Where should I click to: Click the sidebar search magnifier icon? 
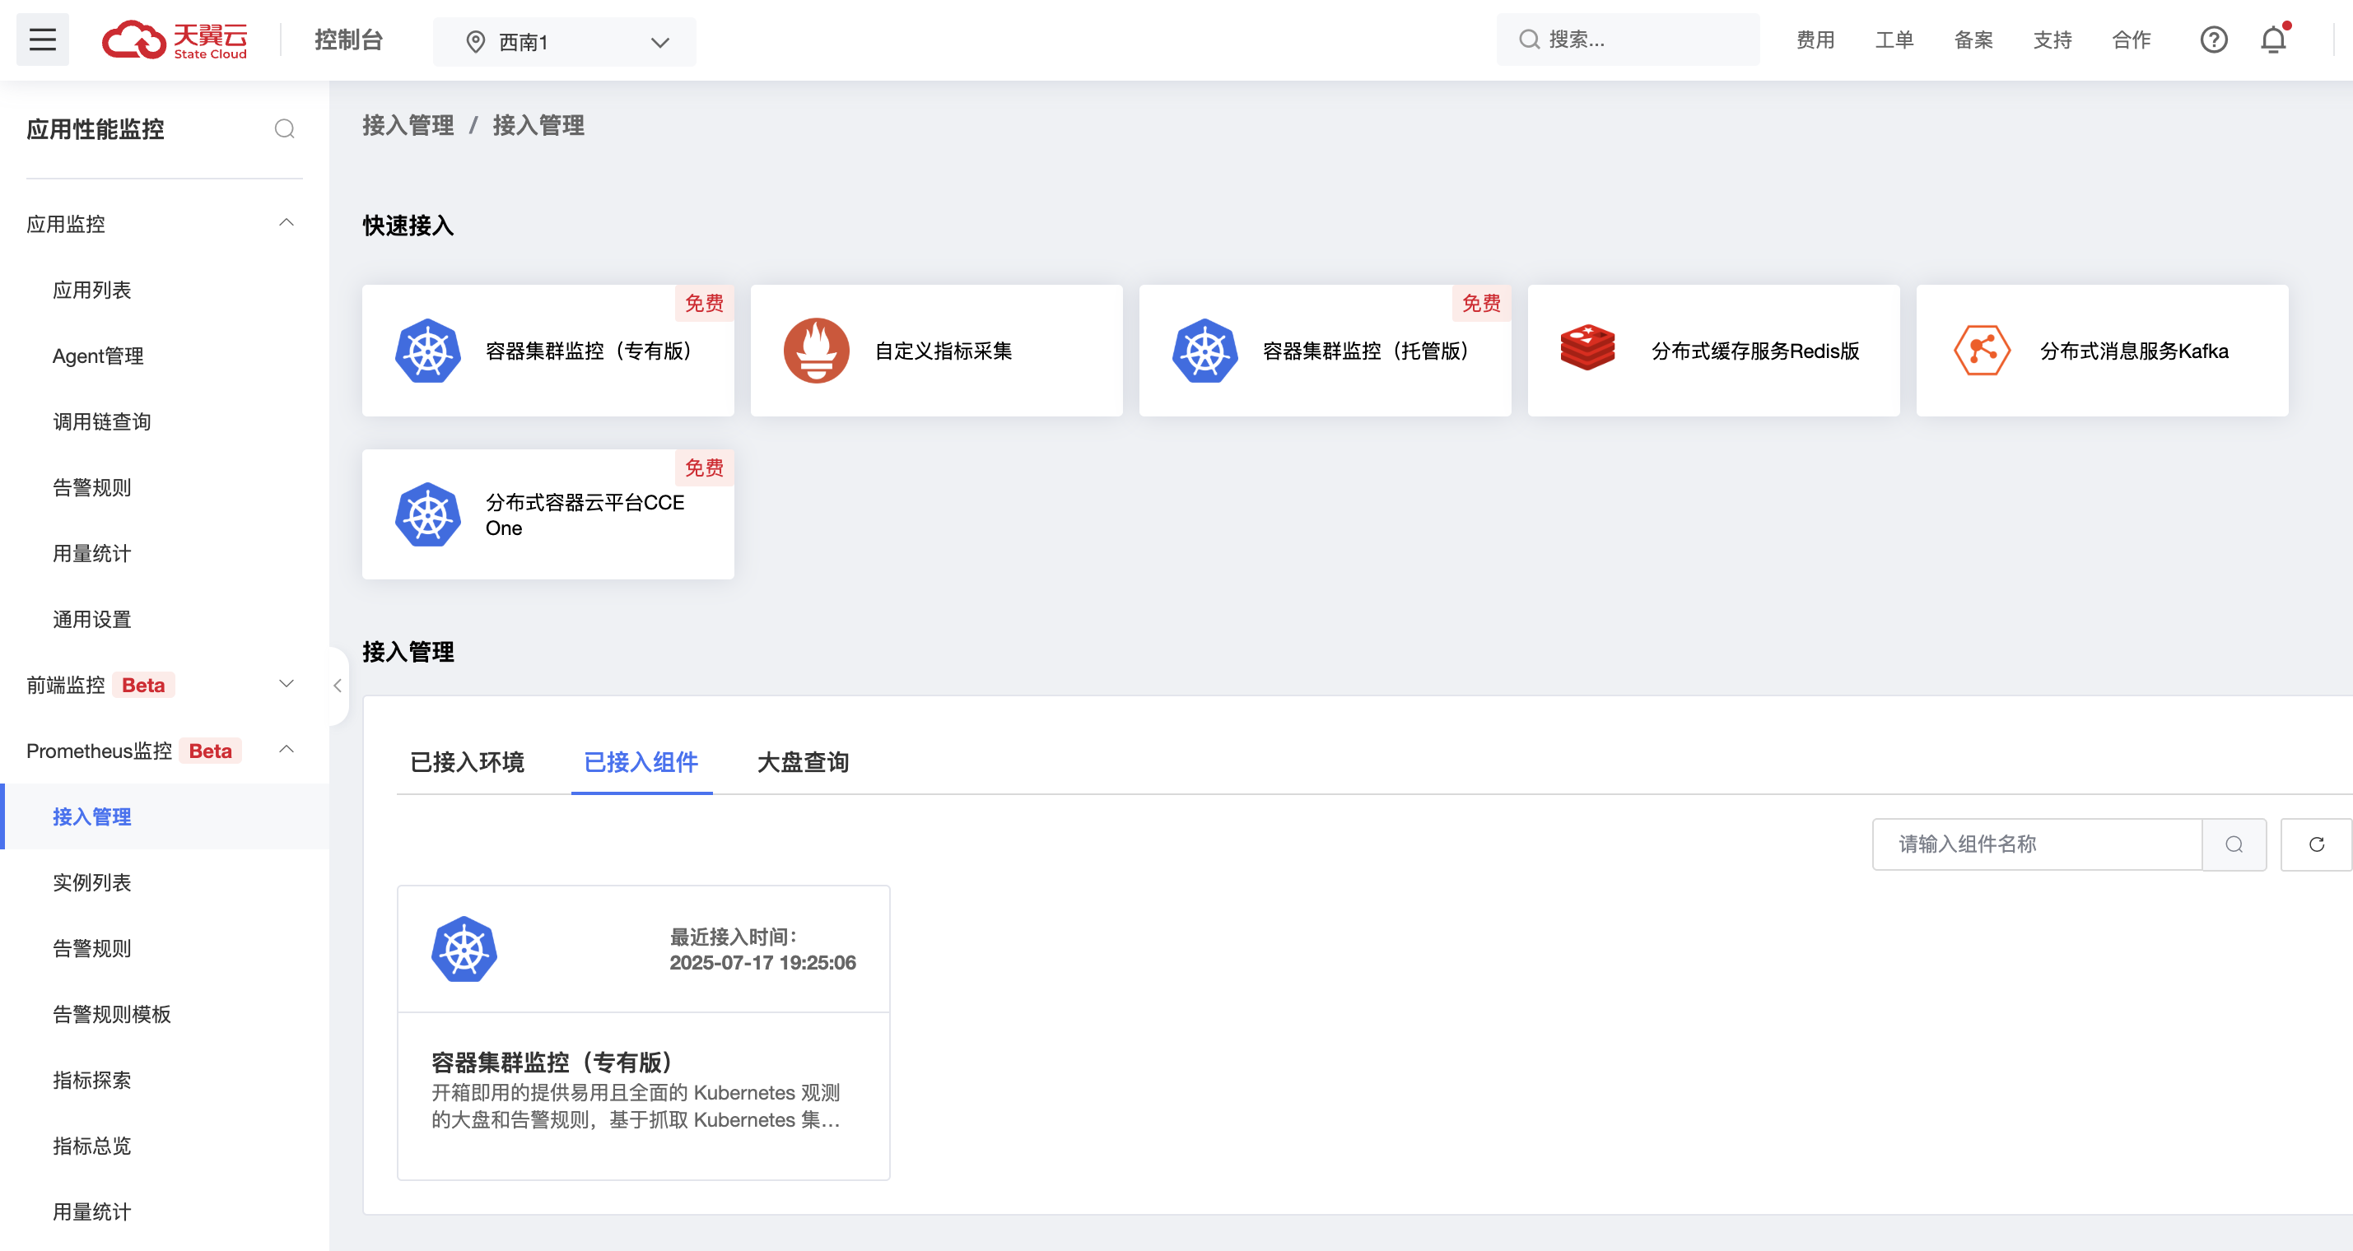tap(285, 128)
